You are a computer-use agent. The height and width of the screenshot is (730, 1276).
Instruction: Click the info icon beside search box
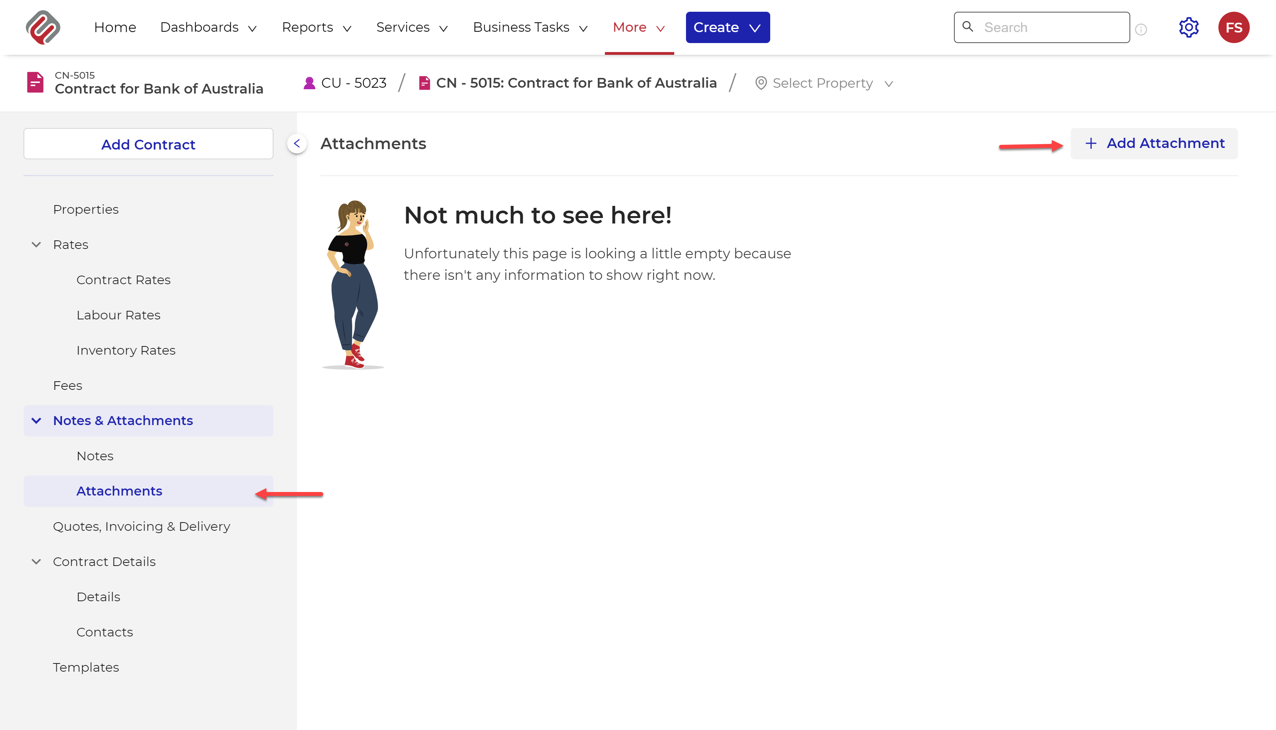[x=1140, y=30]
